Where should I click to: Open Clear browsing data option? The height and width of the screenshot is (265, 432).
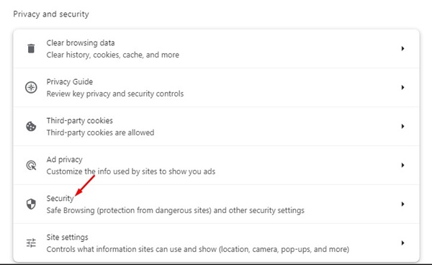pos(216,49)
